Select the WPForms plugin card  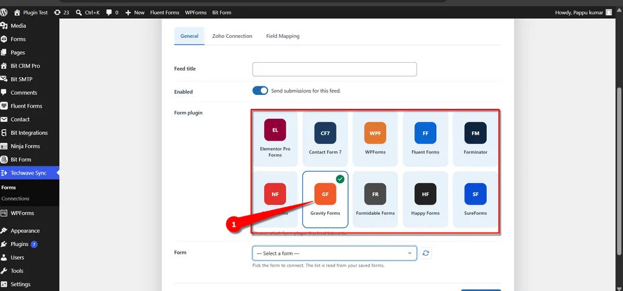[375, 138]
